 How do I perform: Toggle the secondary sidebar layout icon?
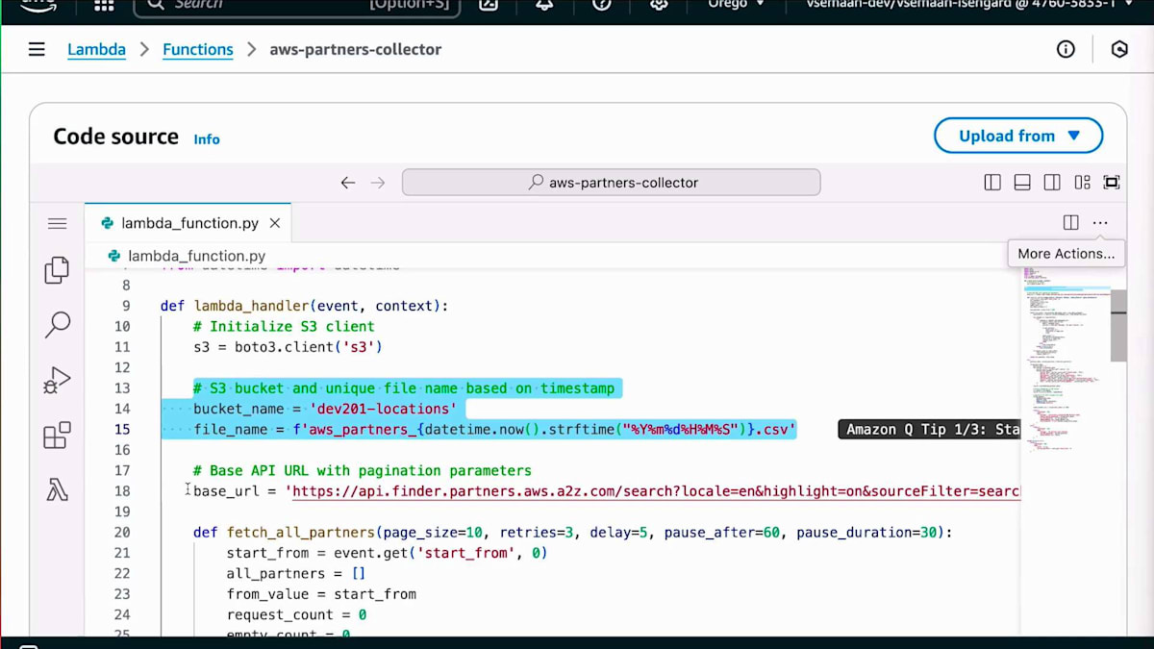pos(1052,183)
